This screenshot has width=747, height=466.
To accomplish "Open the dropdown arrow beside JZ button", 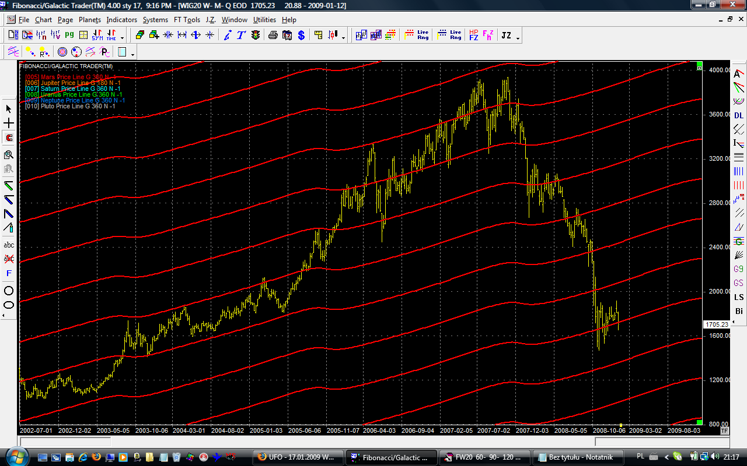I will click(518, 38).
